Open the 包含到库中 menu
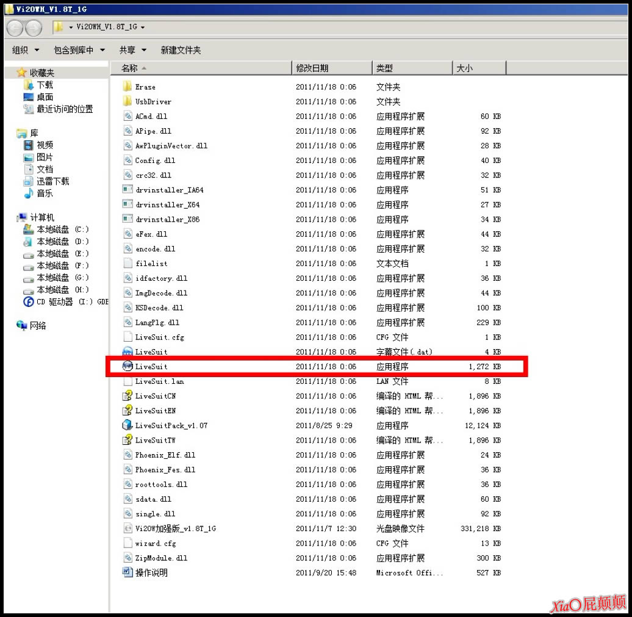632x617 pixels. (77, 50)
